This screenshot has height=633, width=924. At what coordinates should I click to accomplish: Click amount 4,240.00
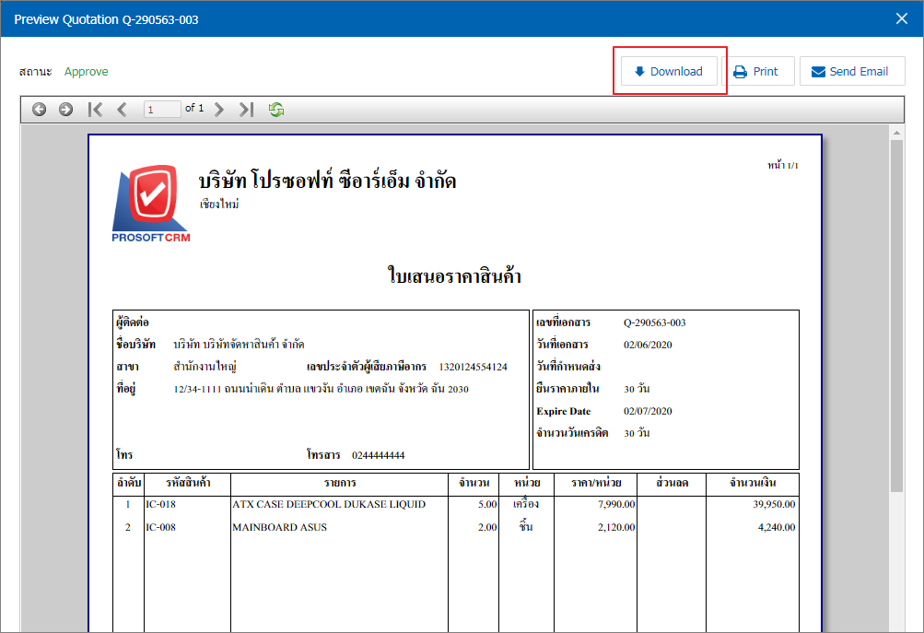pos(777,527)
